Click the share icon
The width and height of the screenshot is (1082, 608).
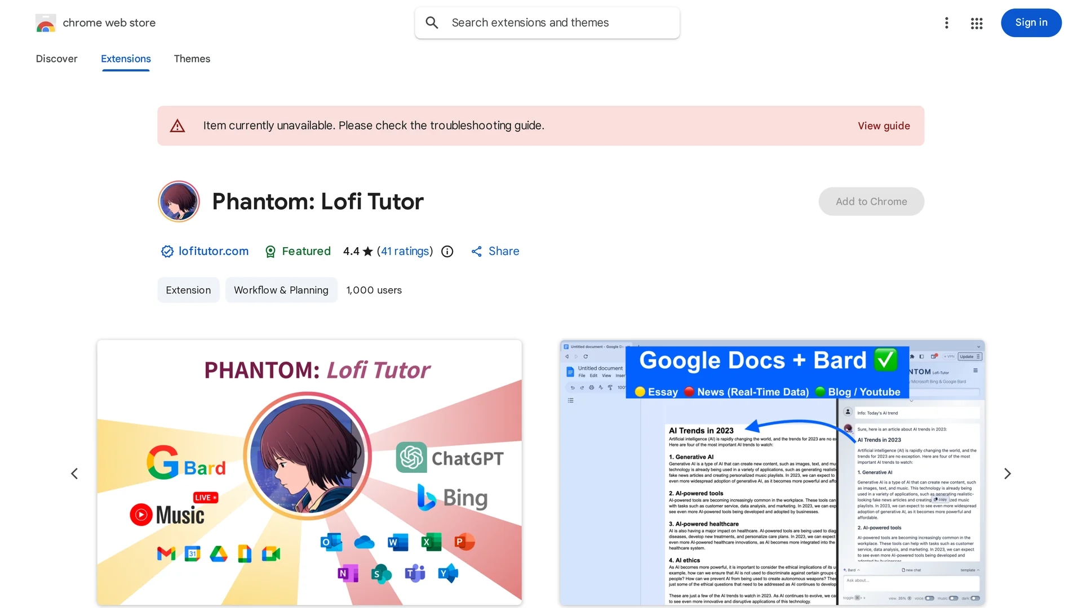[x=477, y=252]
